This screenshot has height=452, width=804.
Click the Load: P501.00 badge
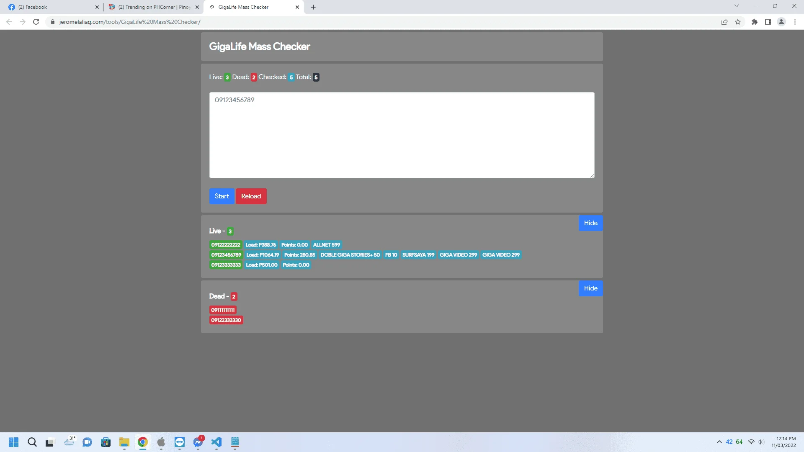pos(262,265)
